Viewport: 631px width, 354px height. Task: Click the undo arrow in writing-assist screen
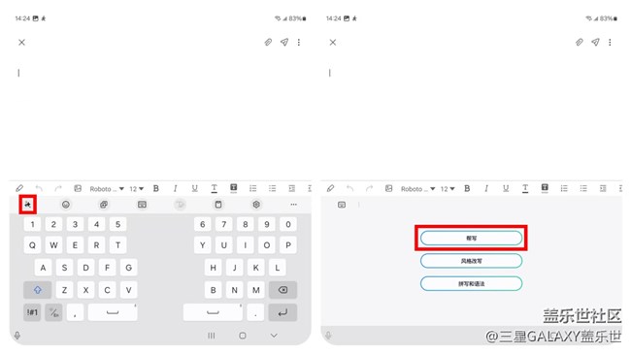(x=349, y=188)
